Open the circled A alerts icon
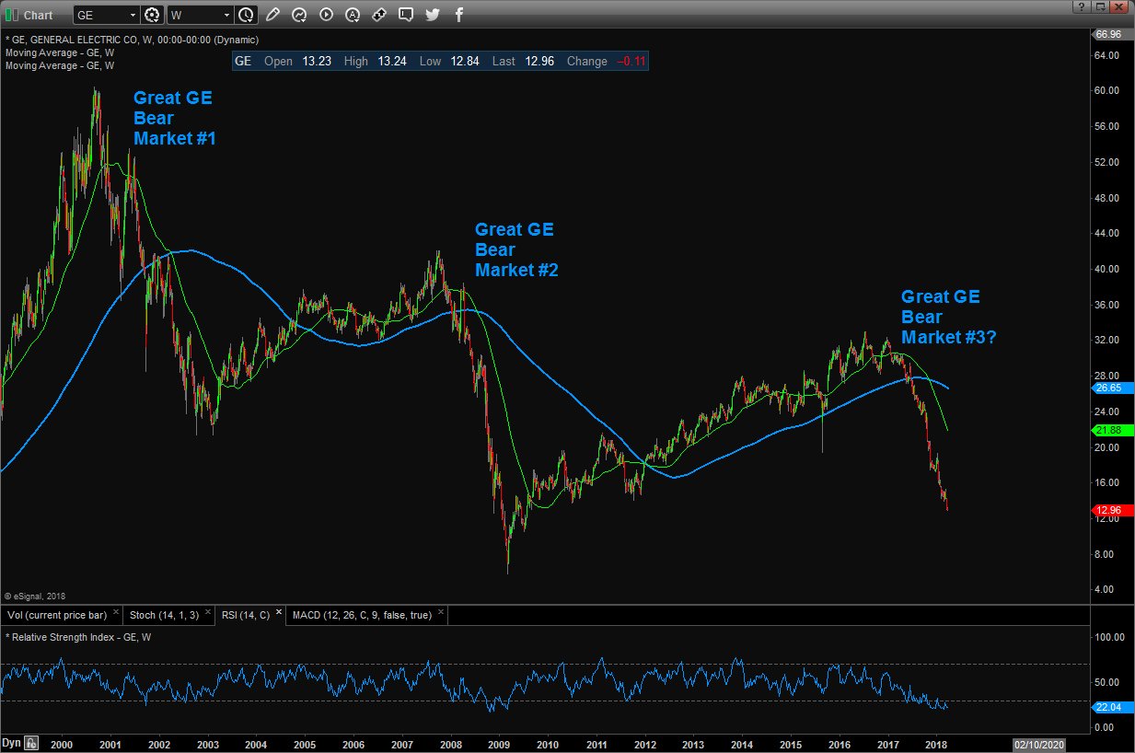This screenshot has width=1135, height=753. point(353,15)
